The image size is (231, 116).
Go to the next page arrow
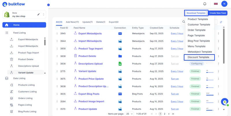tap(169, 114)
